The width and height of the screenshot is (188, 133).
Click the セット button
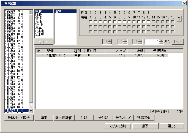[x=178, y=42]
